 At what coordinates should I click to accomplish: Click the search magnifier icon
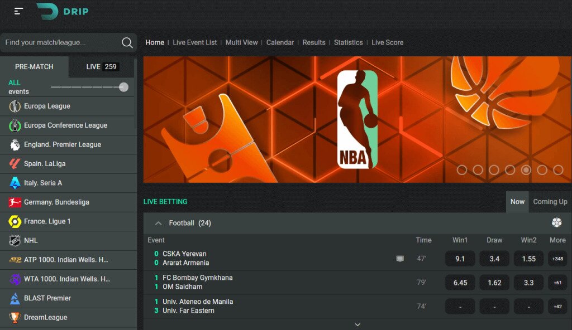[127, 42]
